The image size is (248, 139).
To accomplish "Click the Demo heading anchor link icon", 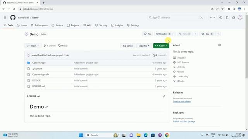I will [x=46, y=107].
